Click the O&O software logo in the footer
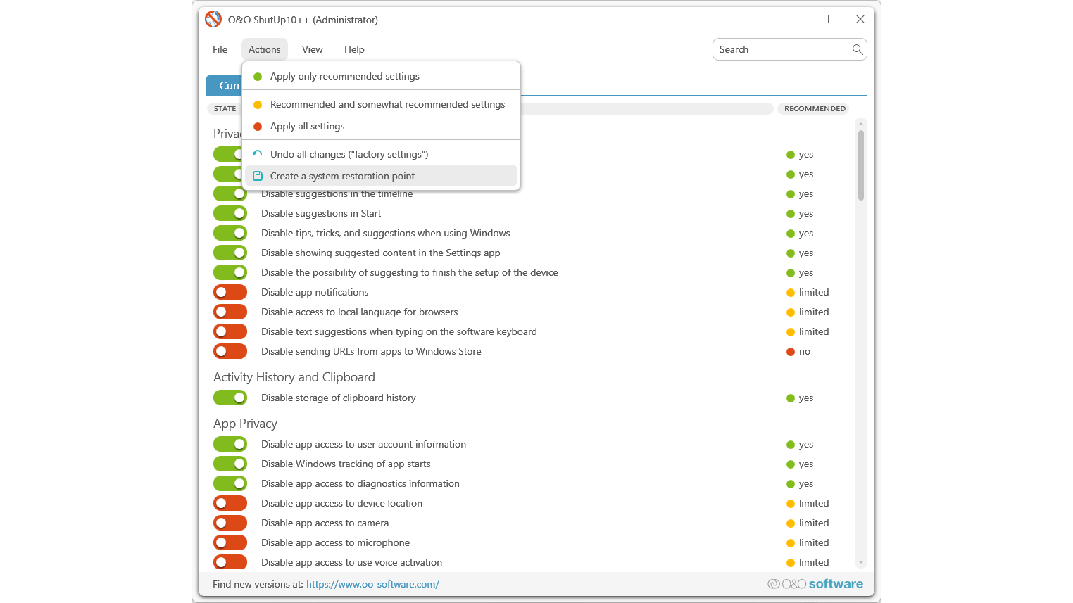This screenshot has width=1073, height=603. (x=815, y=584)
